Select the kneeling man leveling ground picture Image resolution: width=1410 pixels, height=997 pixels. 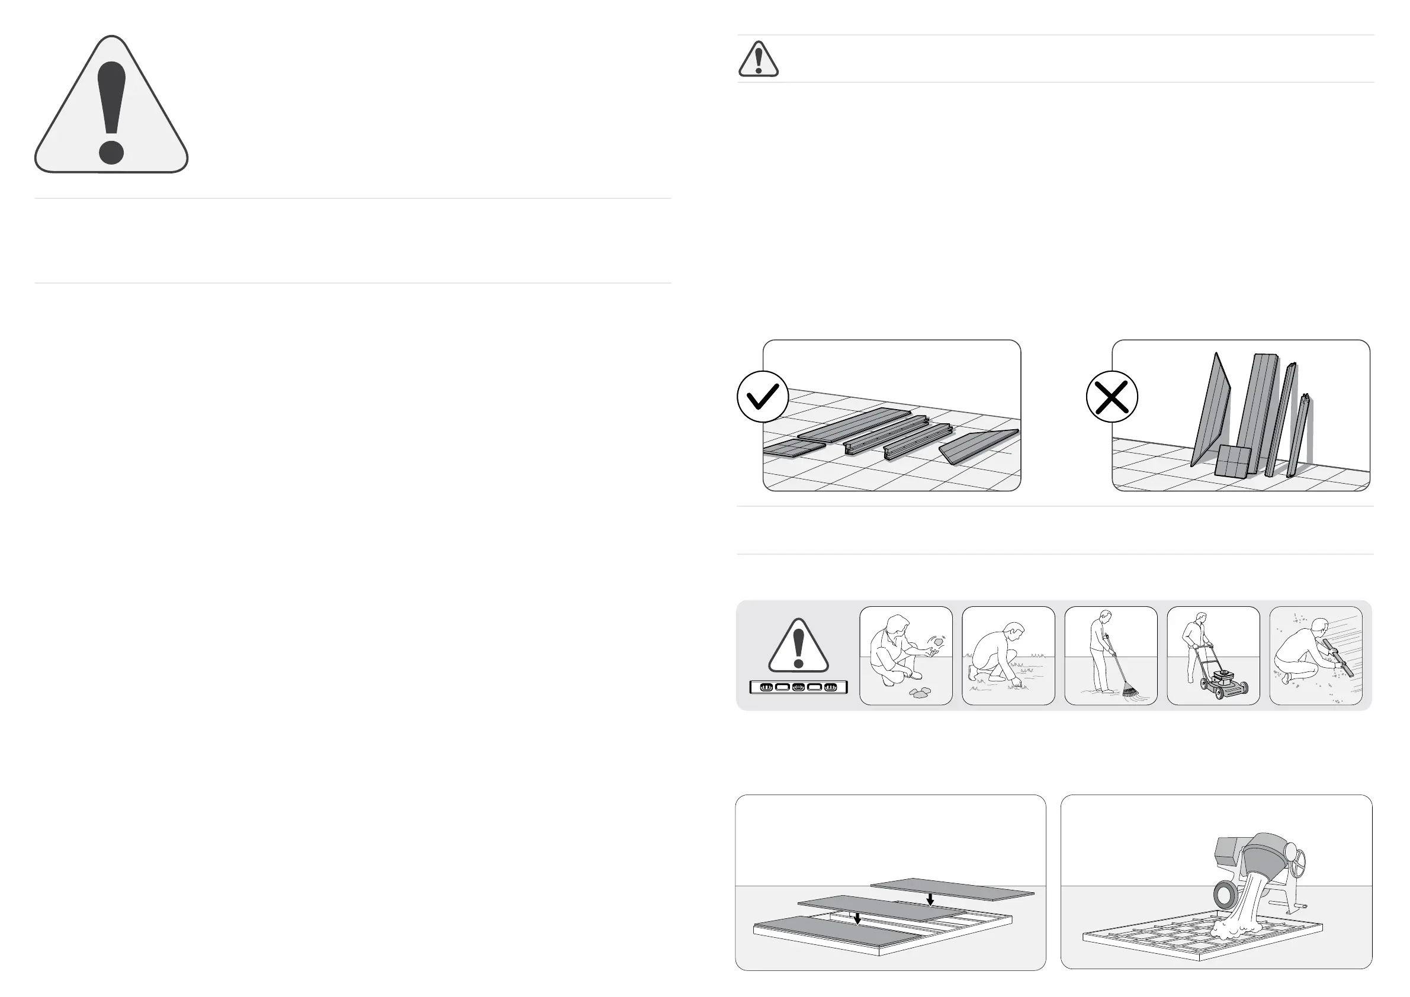point(1316,655)
